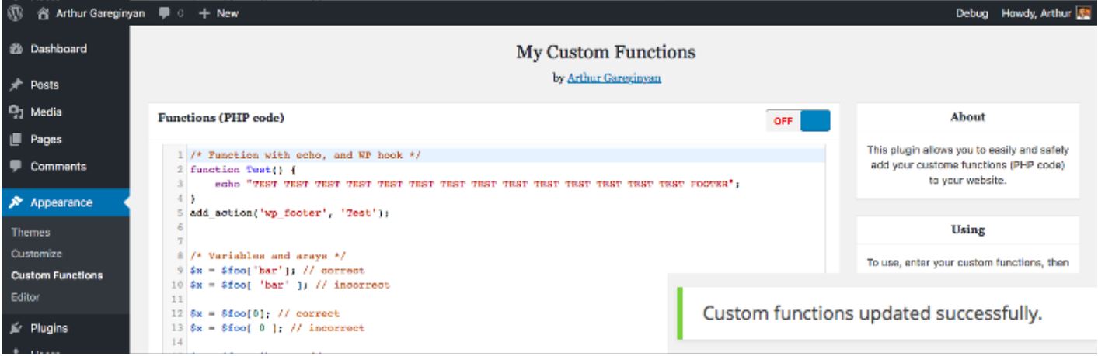Click New in the admin bar
The image size is (1098, 356).
click(228, 13)
